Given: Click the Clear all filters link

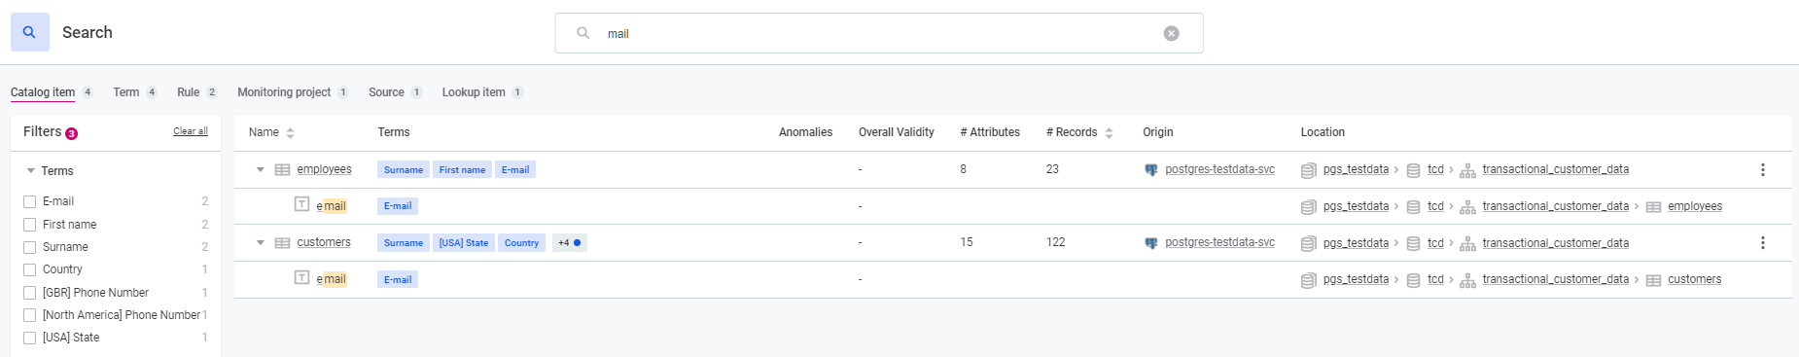Looking at the screenshot, I should pyautogui.click(x=191, y=131).
